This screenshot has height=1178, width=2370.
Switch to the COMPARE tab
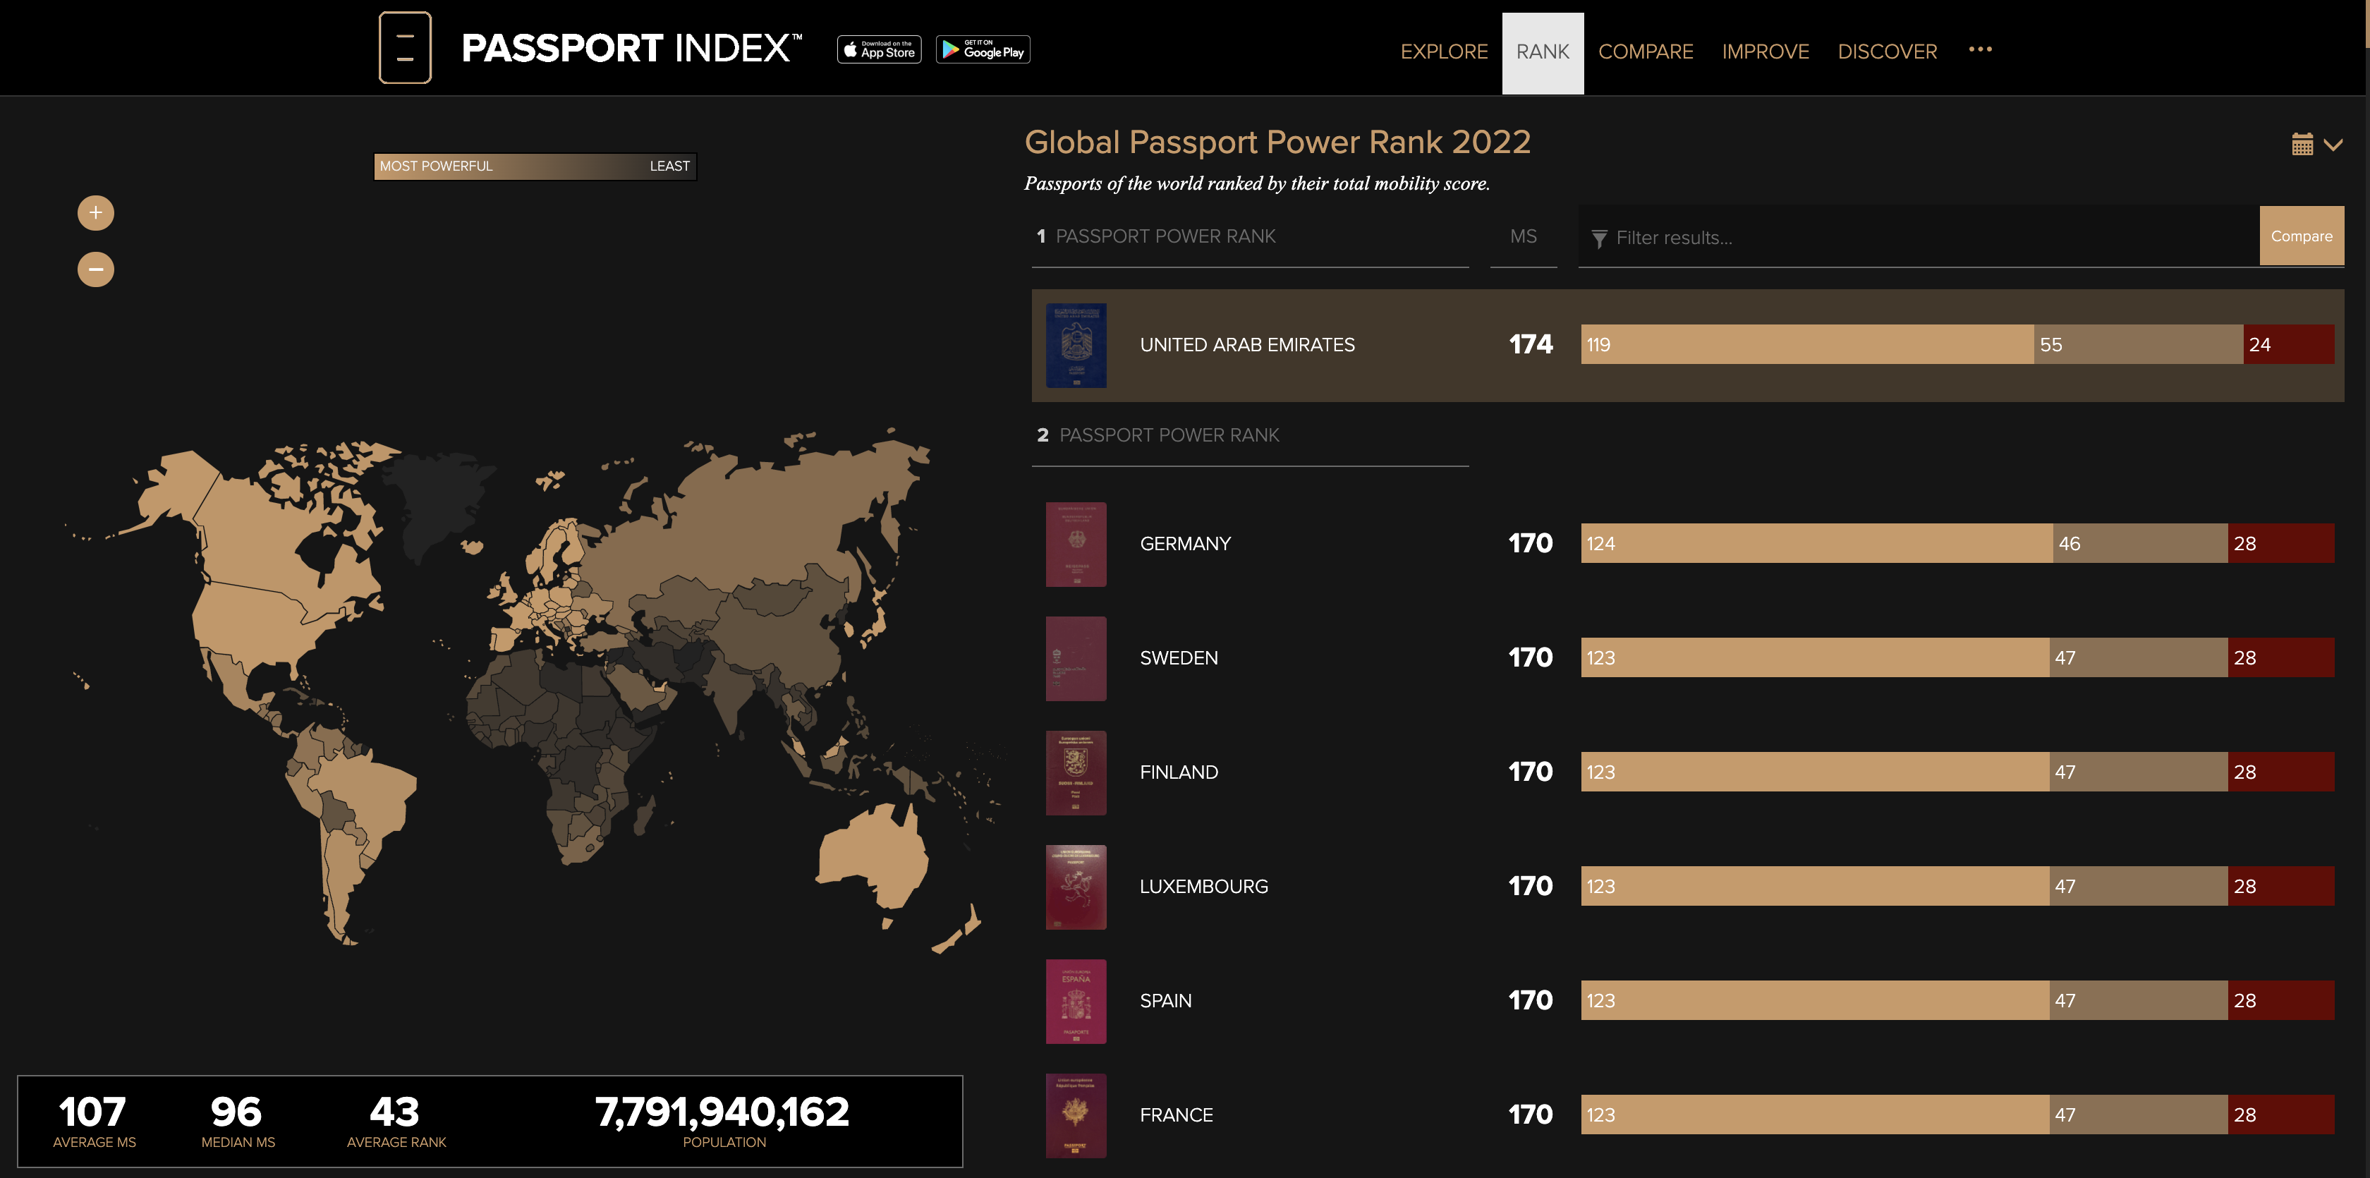(x=1646, y=51)
